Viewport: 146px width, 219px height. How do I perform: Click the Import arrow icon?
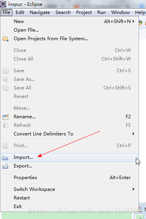5,158
